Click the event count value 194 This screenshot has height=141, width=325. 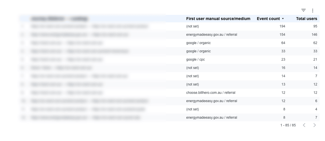pos(282,26)
